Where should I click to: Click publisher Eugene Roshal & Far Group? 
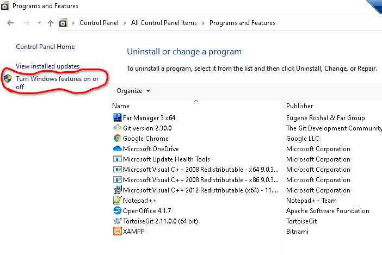coord(325,118)
